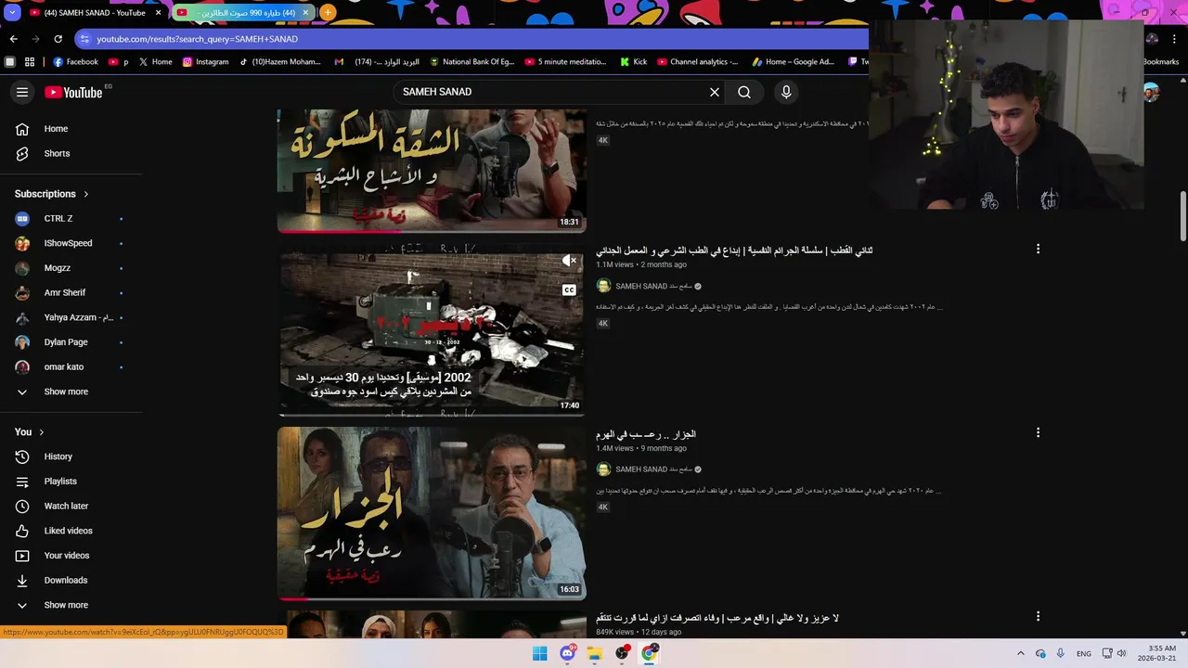Open the YouTube guide hamburger menu
Screen dimensions: 1188x668
[x=22, y=92]
